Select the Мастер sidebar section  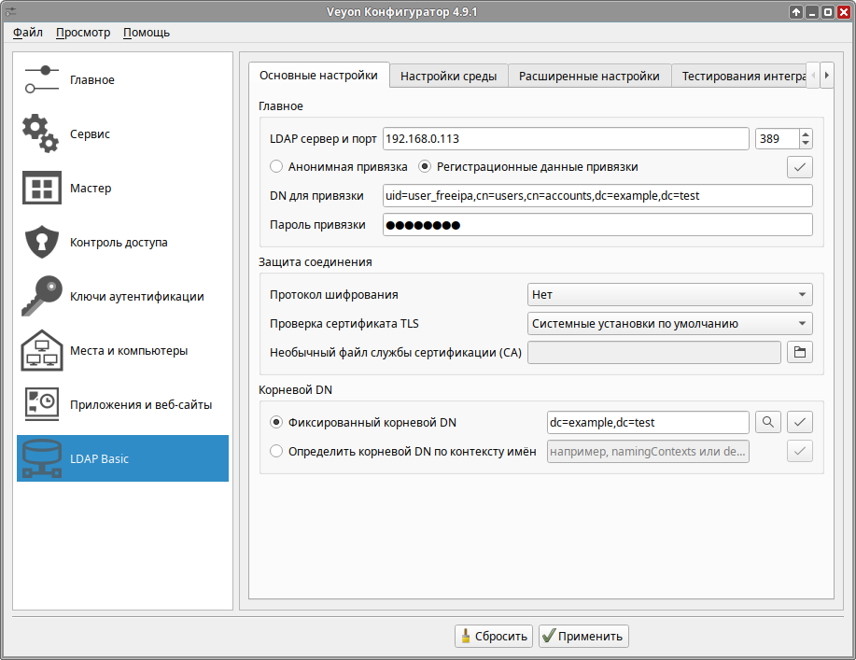point(122,188)
